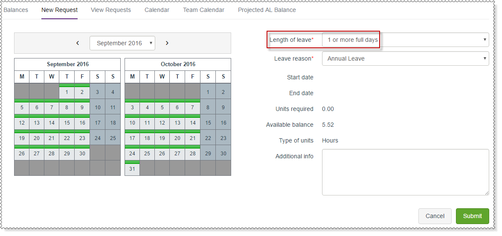The height and width of the screenshot is (236, 502).
Task: Click the Submit button
Action: pos(472,216)
